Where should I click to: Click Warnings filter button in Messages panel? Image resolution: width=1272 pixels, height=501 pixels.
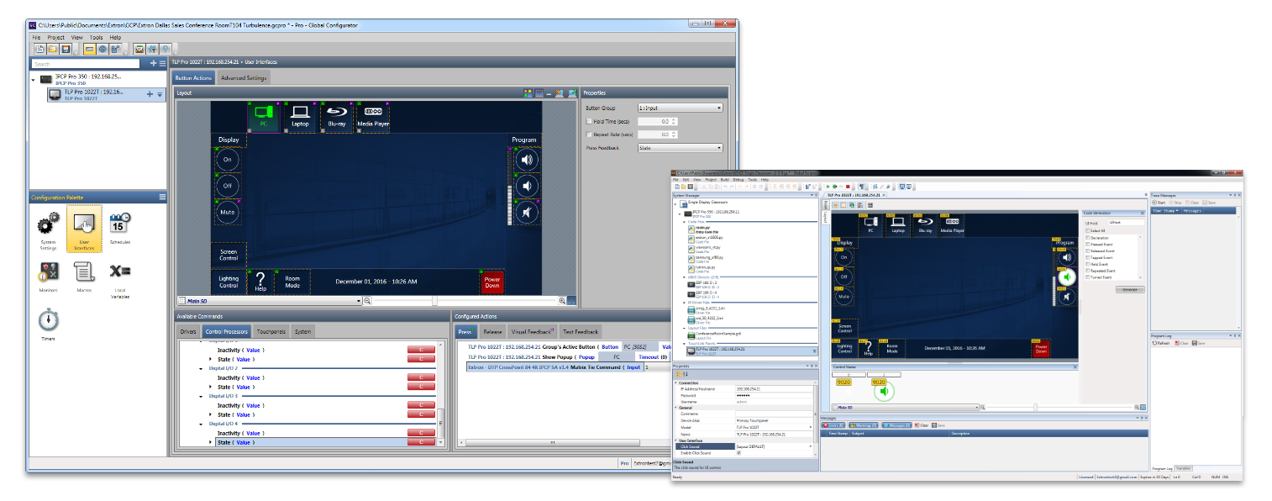coord(863,425)
